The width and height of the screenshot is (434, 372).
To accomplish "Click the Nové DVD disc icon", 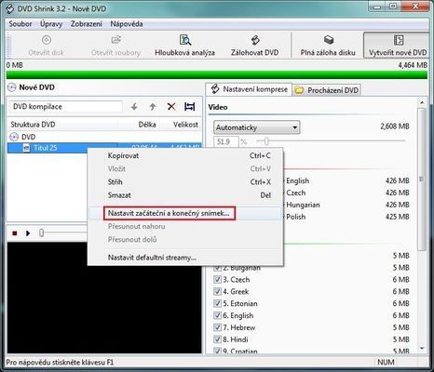I will click(x=11, y=87).
